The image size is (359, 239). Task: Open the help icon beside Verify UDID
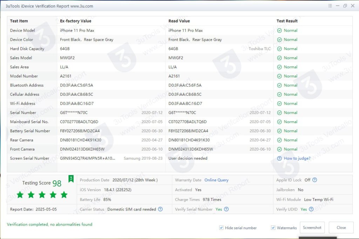pos(311,209)
